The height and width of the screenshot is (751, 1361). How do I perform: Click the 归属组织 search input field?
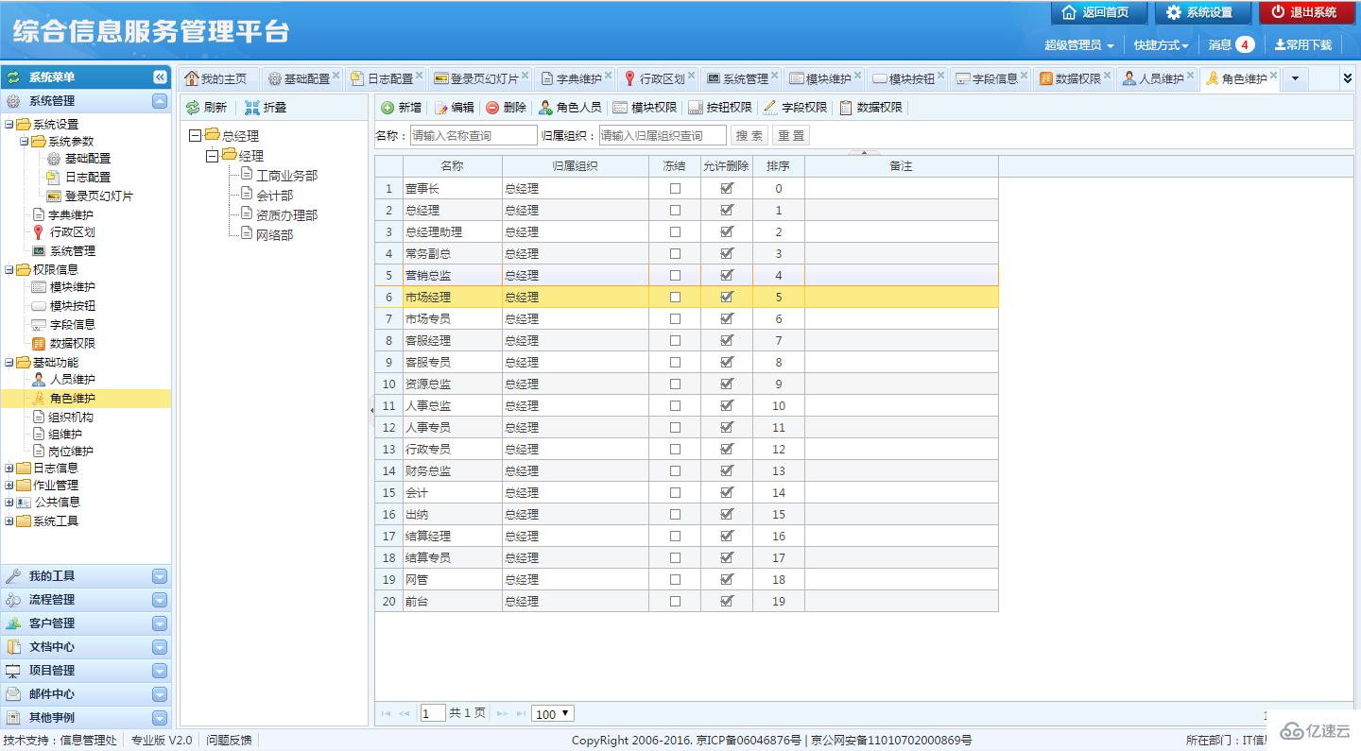pyautogui.click(x=663, y=136)
